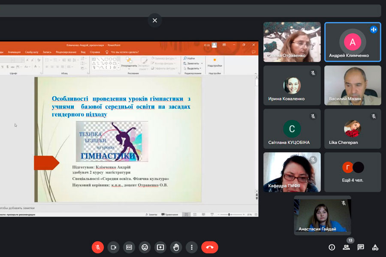Click the PowerPoint zoom slider
Viewport: 386px width, 257px height.
click(229, 214)
